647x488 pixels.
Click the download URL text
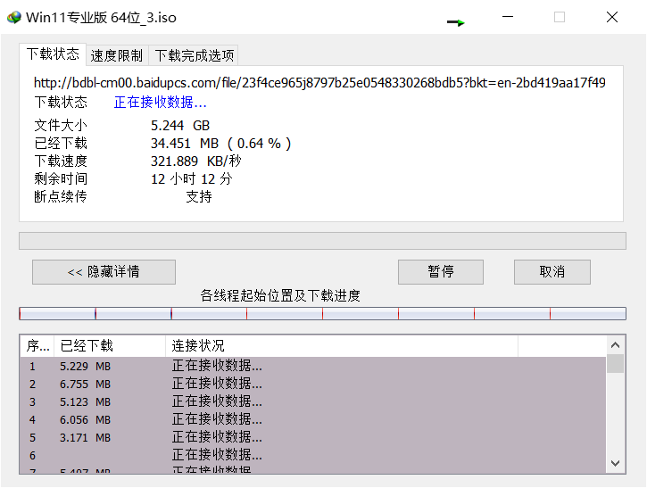(x=319, y=83)
